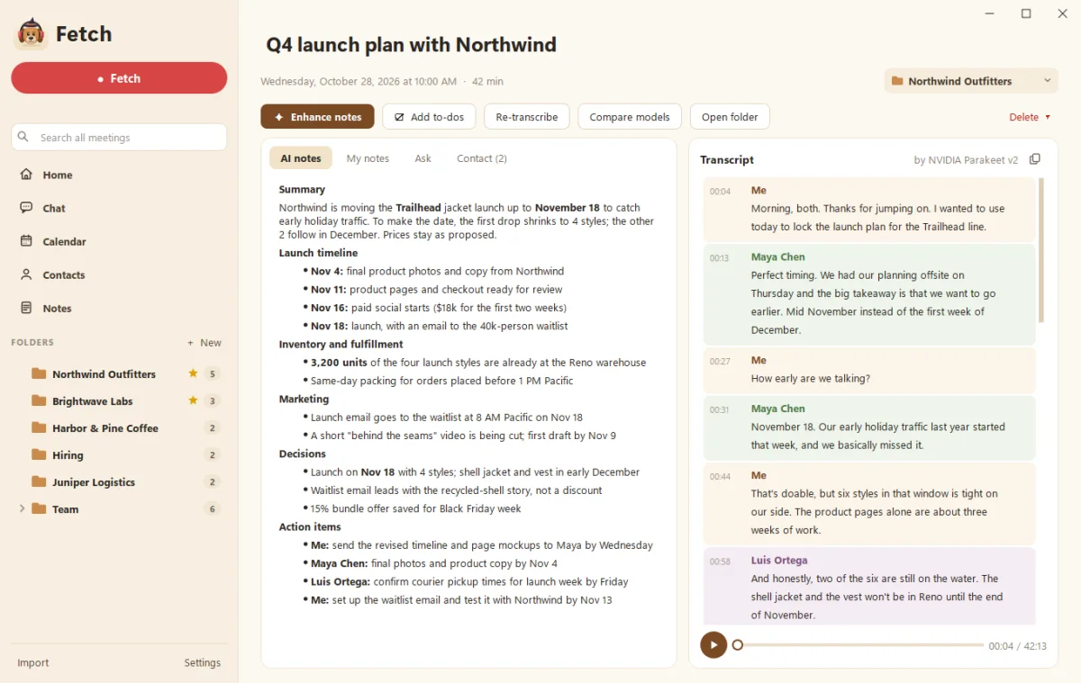Jump to the 00:13 transcript timestamp
The width and height of the screenshot is (1081, 683).
[x=720, y=258]
